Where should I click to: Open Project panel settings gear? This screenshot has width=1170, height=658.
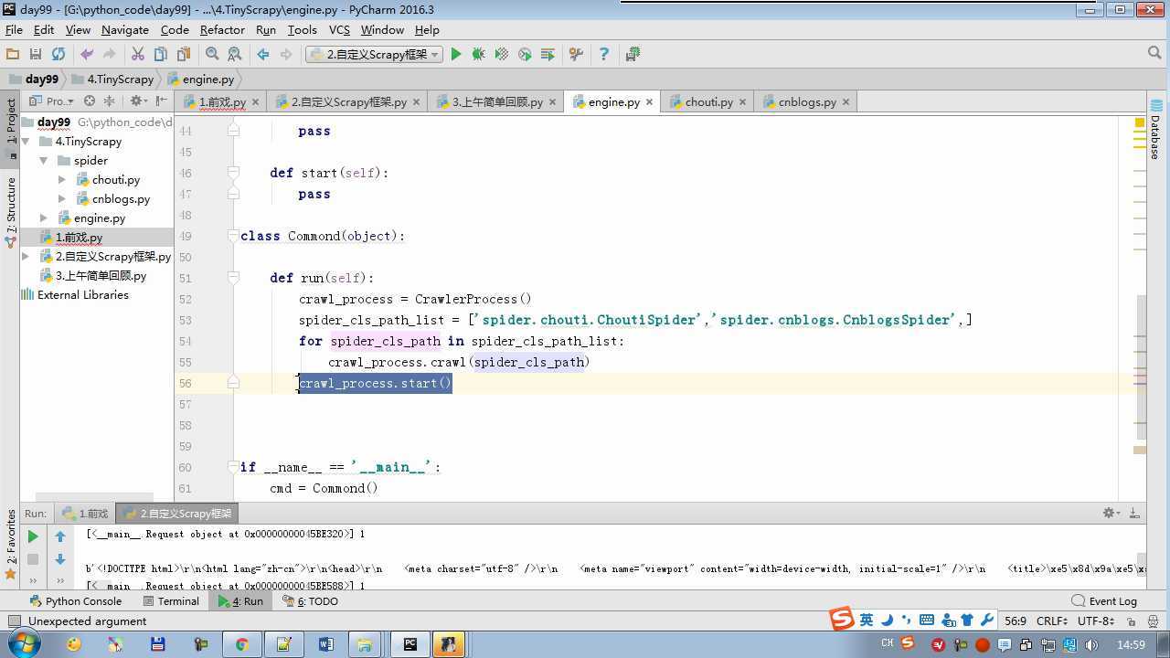tap(138, 101)
